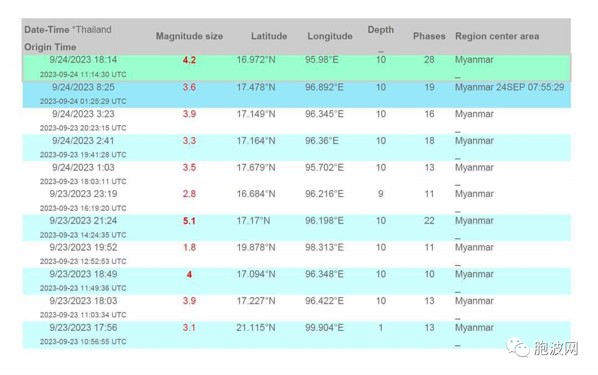Click latitude 16.684°N cell
The width and height of the screenshot is (598, 375).
coord(255,194)
